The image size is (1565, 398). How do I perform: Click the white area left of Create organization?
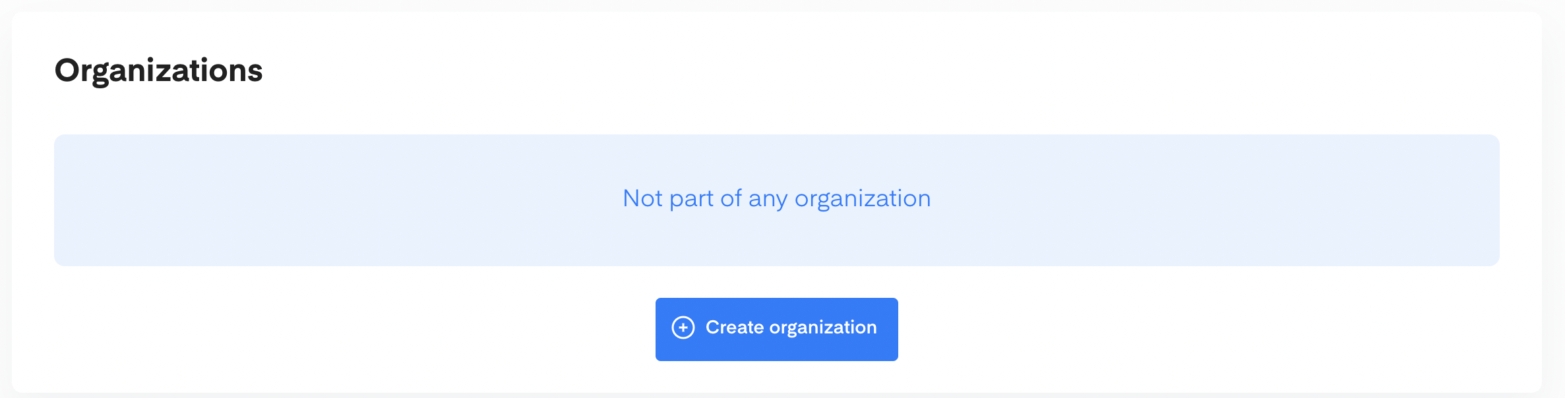tap(396, 329)
